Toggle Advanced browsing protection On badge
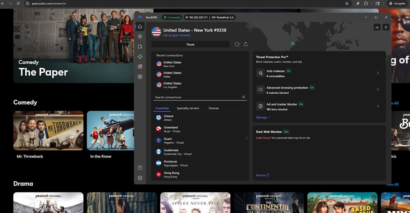 312,88
